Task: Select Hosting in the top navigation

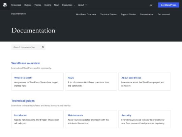Action: (x=48, y=5)
